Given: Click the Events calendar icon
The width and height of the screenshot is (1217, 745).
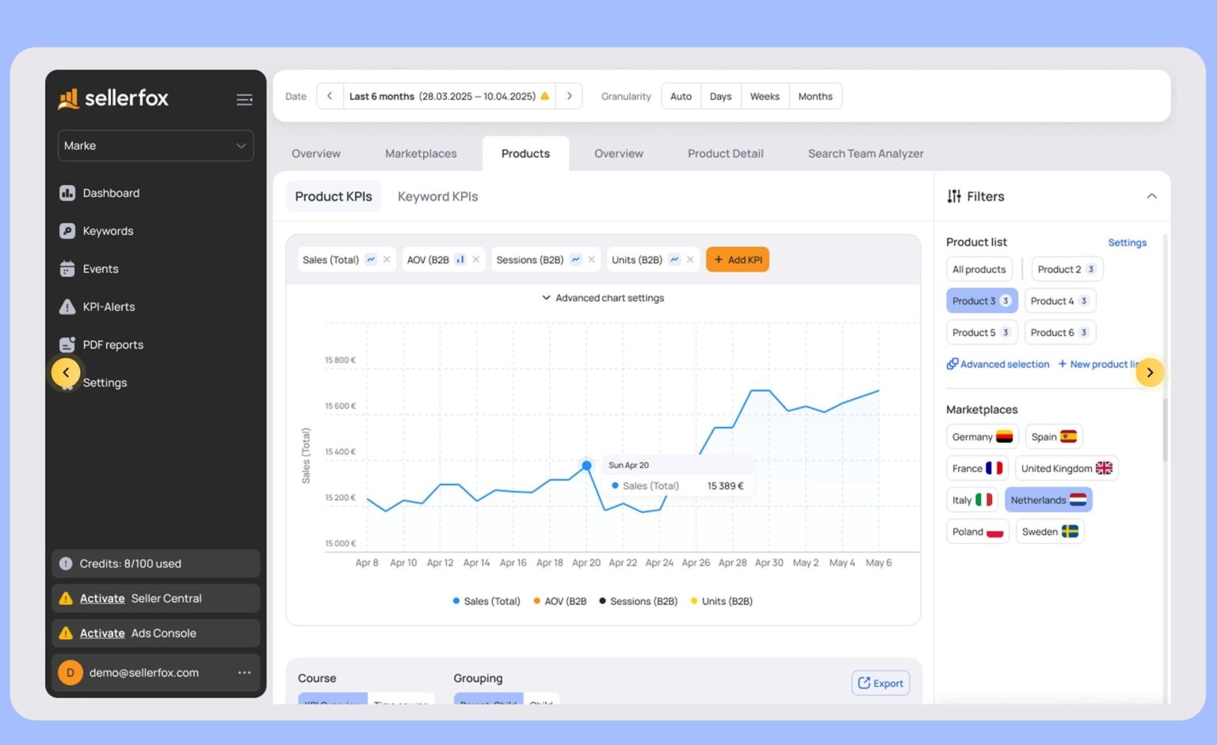Looking at the screenshot, I should 67,269.
